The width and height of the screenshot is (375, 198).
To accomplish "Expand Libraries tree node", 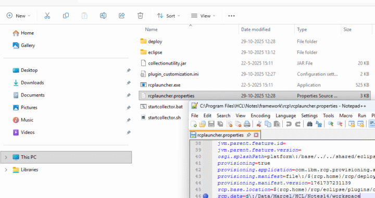I will pyautogui.click(x=6, y=169).
